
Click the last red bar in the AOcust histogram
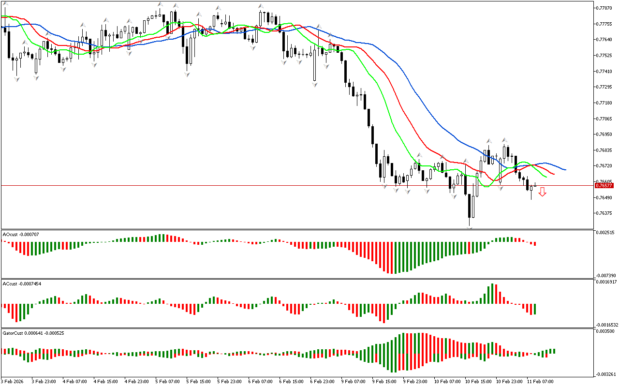pyautogui.click(x=535, y=243)
